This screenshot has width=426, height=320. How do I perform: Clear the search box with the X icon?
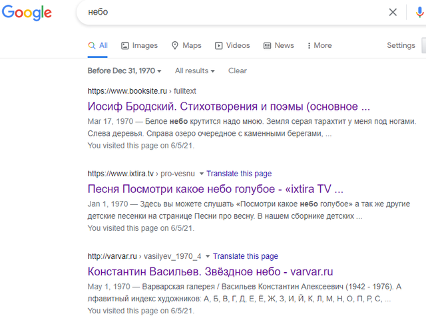click(x=393, y=12)
